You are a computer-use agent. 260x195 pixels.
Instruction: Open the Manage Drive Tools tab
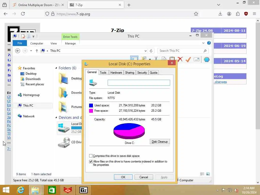click(x=70, y=43)
